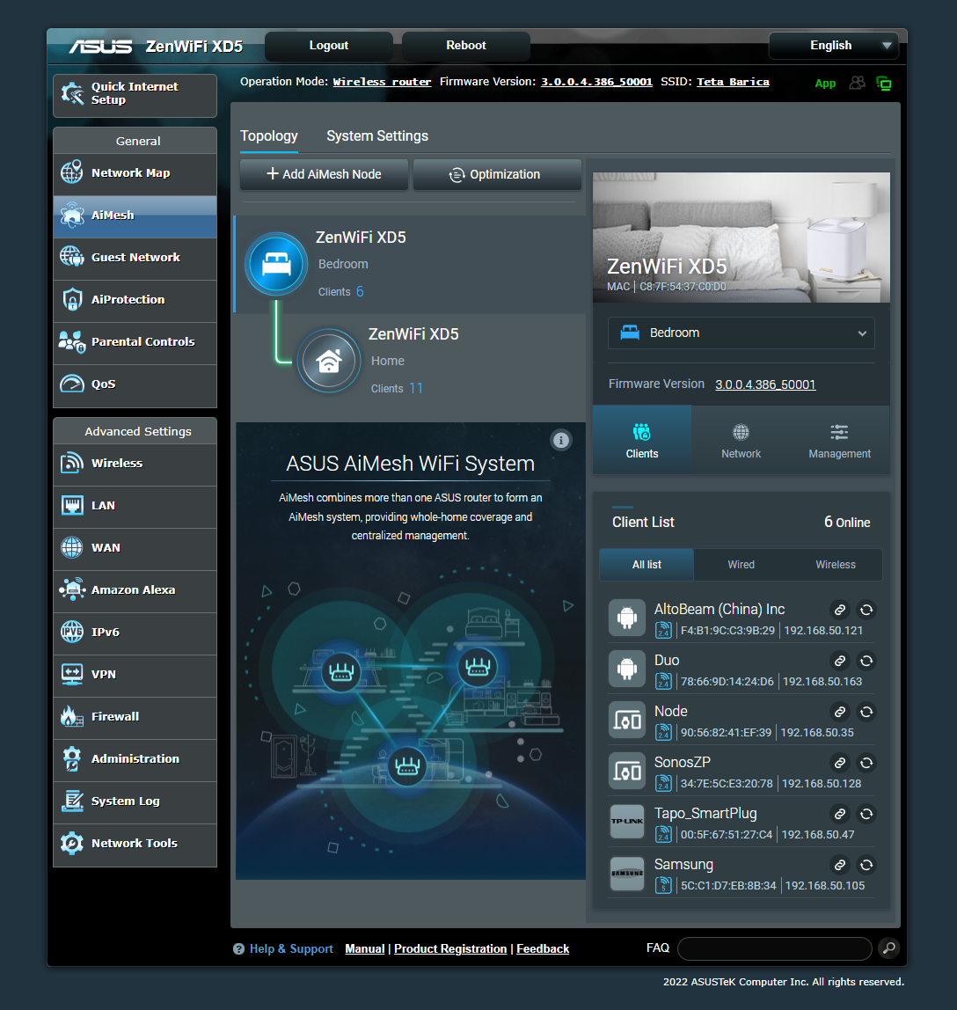The width and height of the screenshot is (957, 1010).
Task: Open Network Map in the sidebar
Action: [135, 173]
